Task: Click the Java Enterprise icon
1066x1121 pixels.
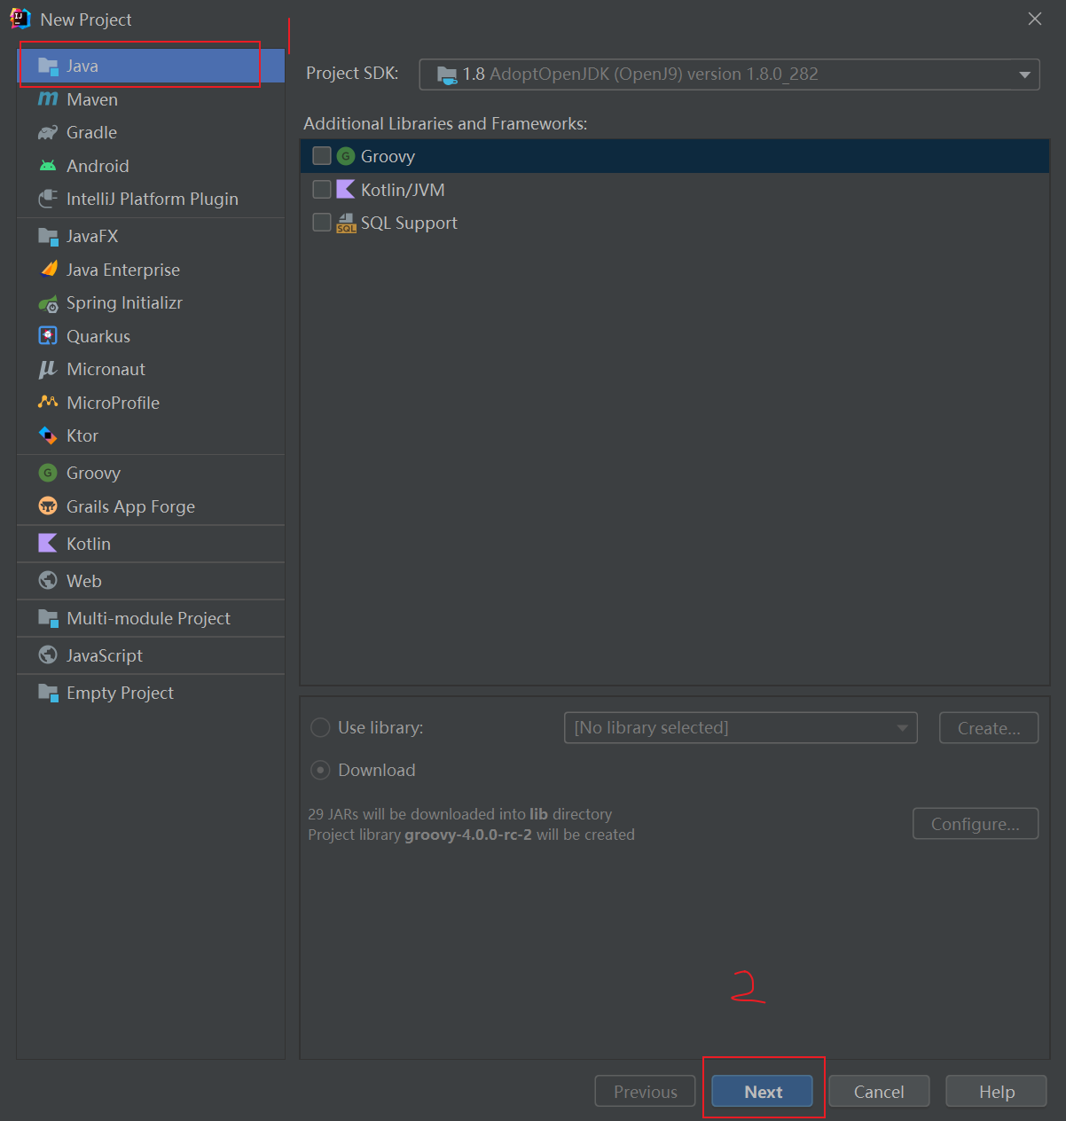Action: pos(48,270)
